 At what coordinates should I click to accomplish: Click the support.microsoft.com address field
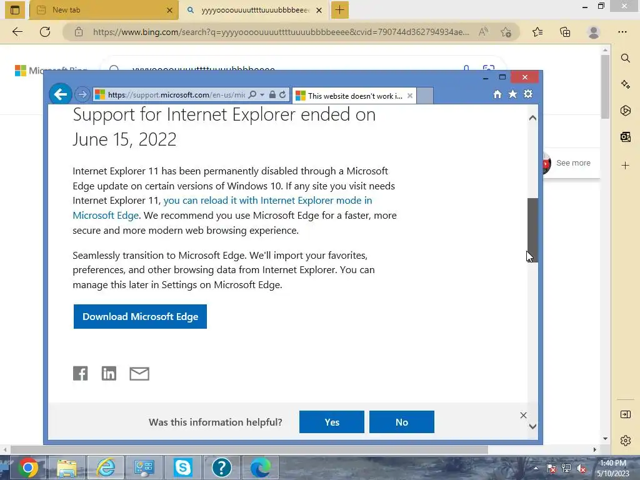[176, 95]
